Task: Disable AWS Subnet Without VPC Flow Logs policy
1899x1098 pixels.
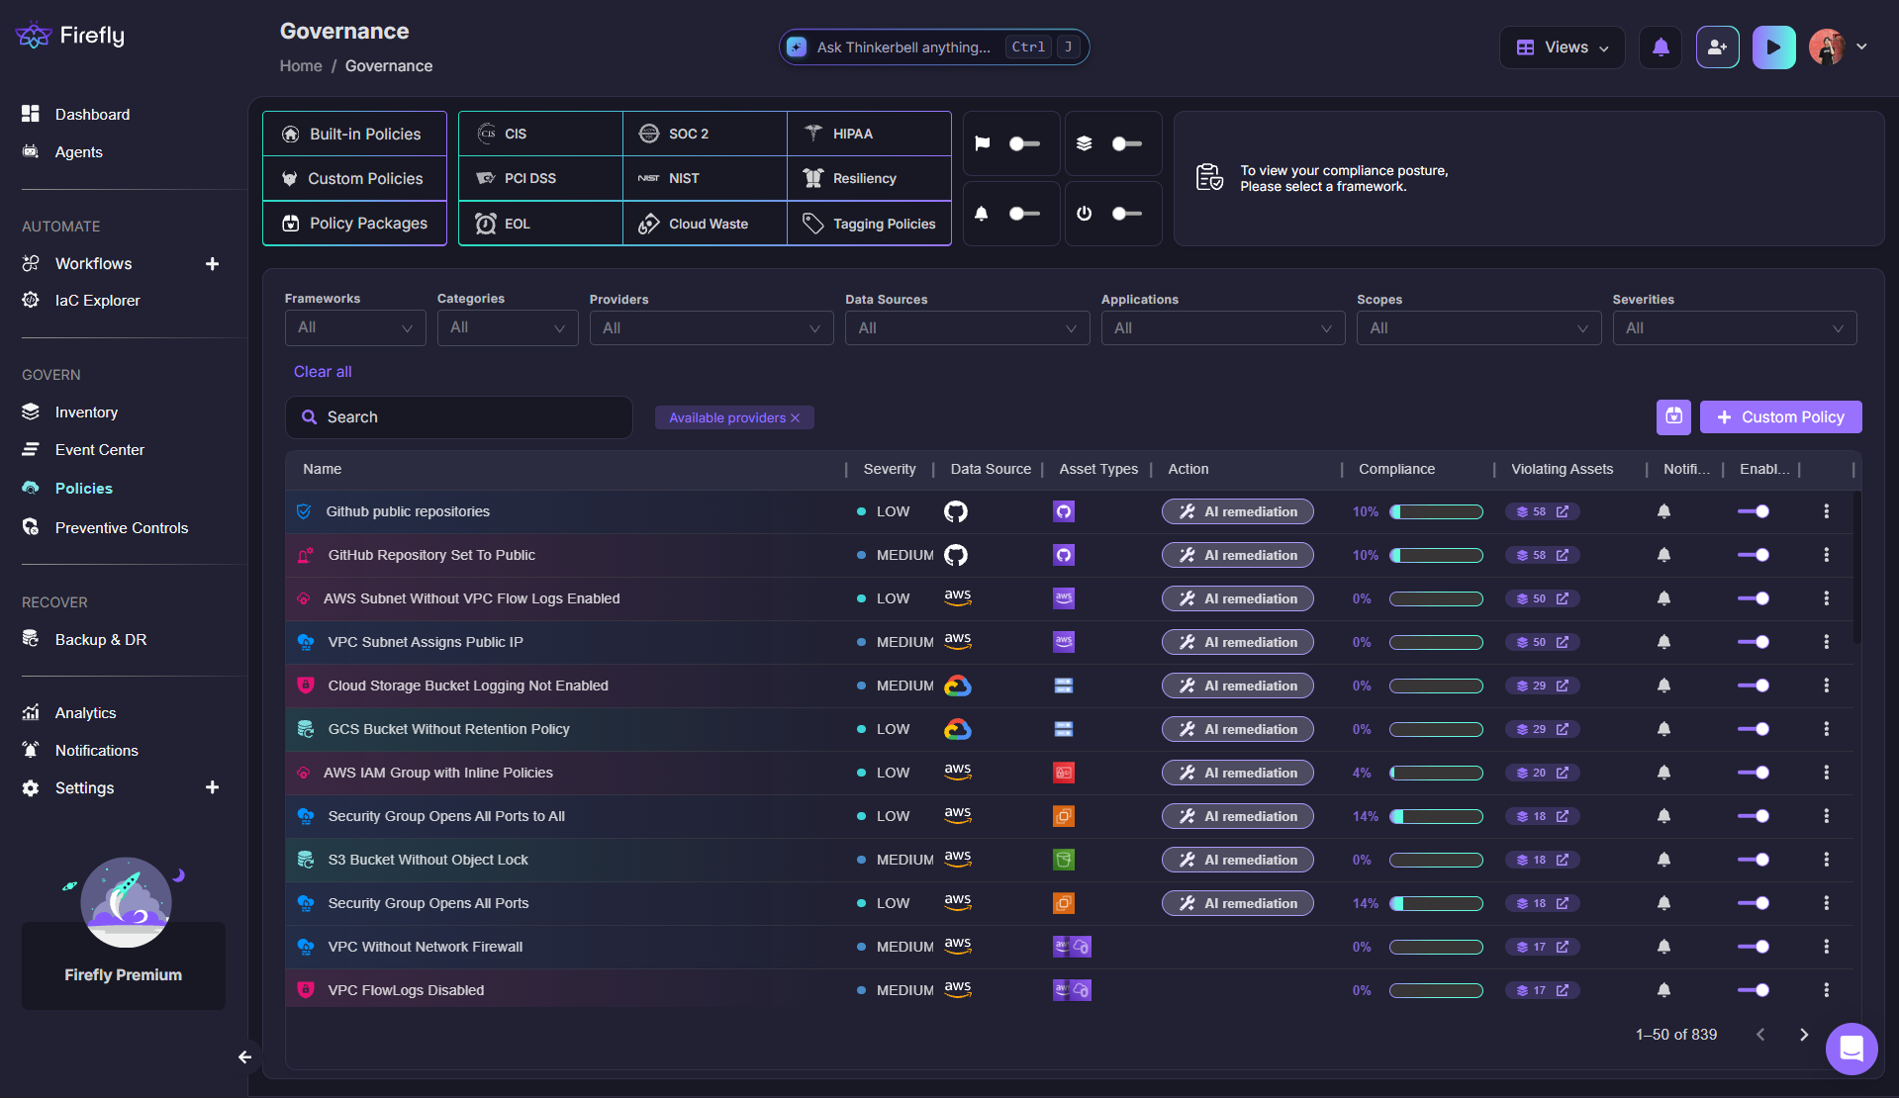Action: click(x=1754, y=598)
